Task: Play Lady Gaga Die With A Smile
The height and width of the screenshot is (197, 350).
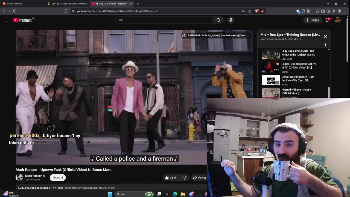Action: [294, 54]
